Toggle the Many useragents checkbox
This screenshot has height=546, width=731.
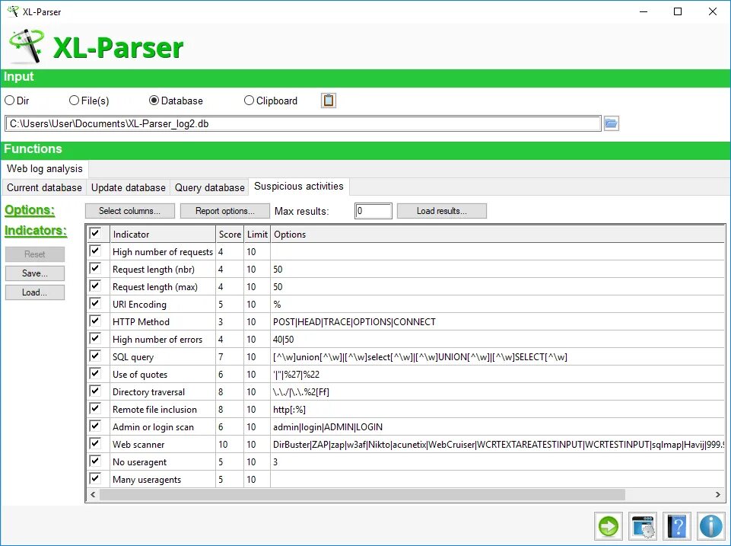95,478
